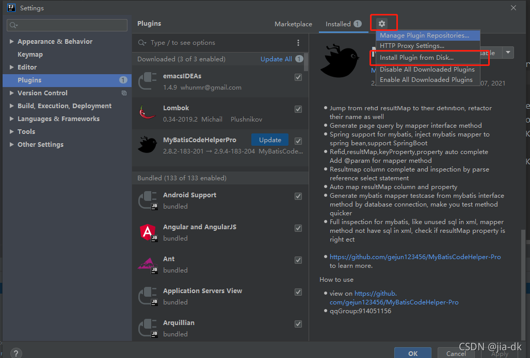Click the Version Control project-level copy icon

[x=124, y=93]
